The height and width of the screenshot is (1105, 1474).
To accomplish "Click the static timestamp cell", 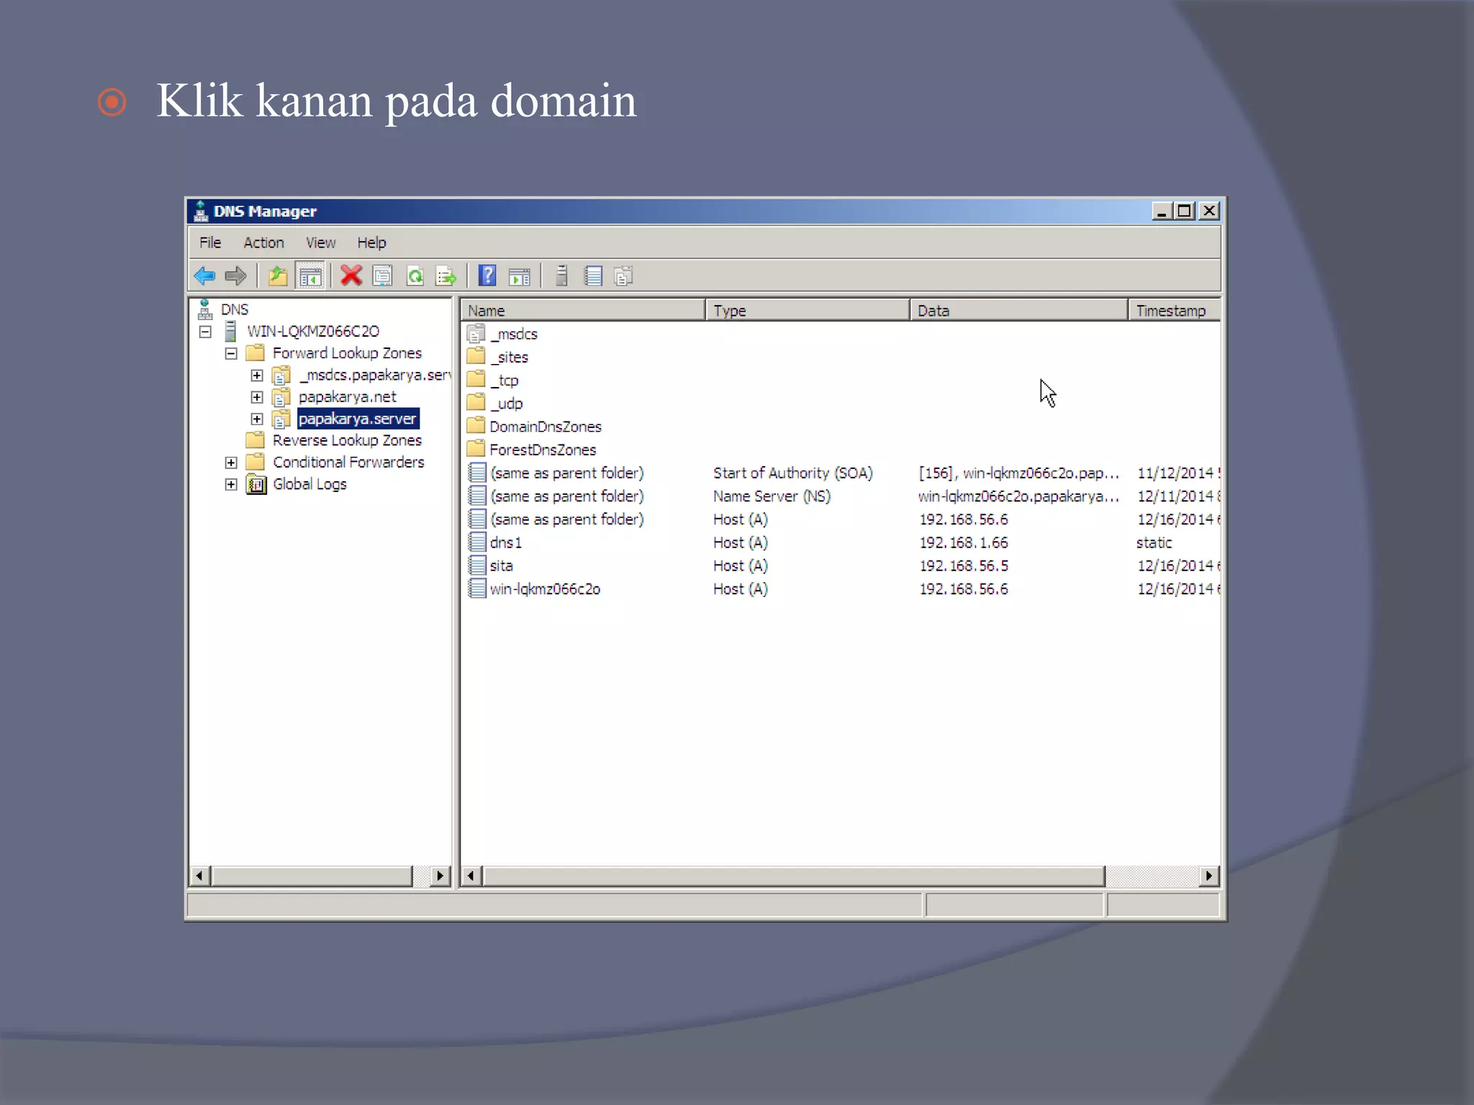I will (x=1154, y=542).
